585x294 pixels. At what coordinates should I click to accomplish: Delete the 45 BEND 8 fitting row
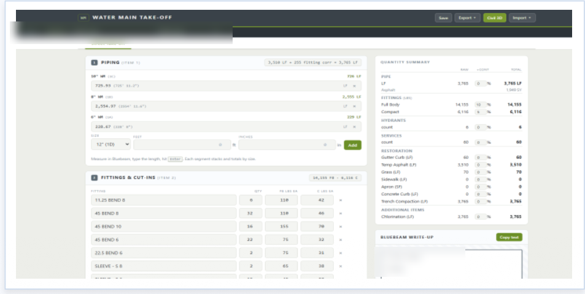pos(340,214)
